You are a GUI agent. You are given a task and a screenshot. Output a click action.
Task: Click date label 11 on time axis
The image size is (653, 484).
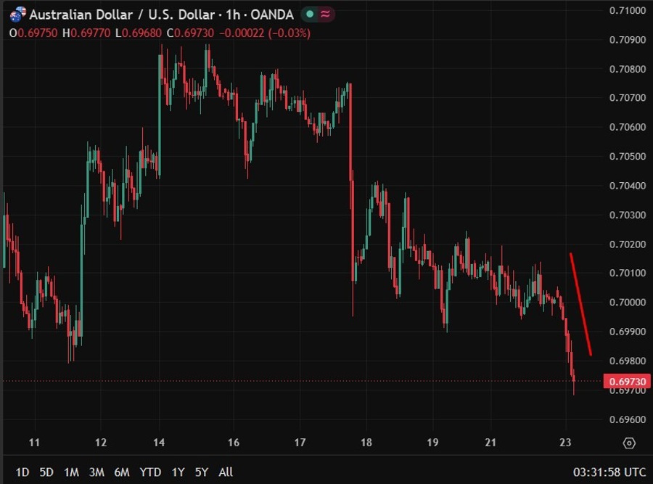pyautogui.click(x=34, y=443)
